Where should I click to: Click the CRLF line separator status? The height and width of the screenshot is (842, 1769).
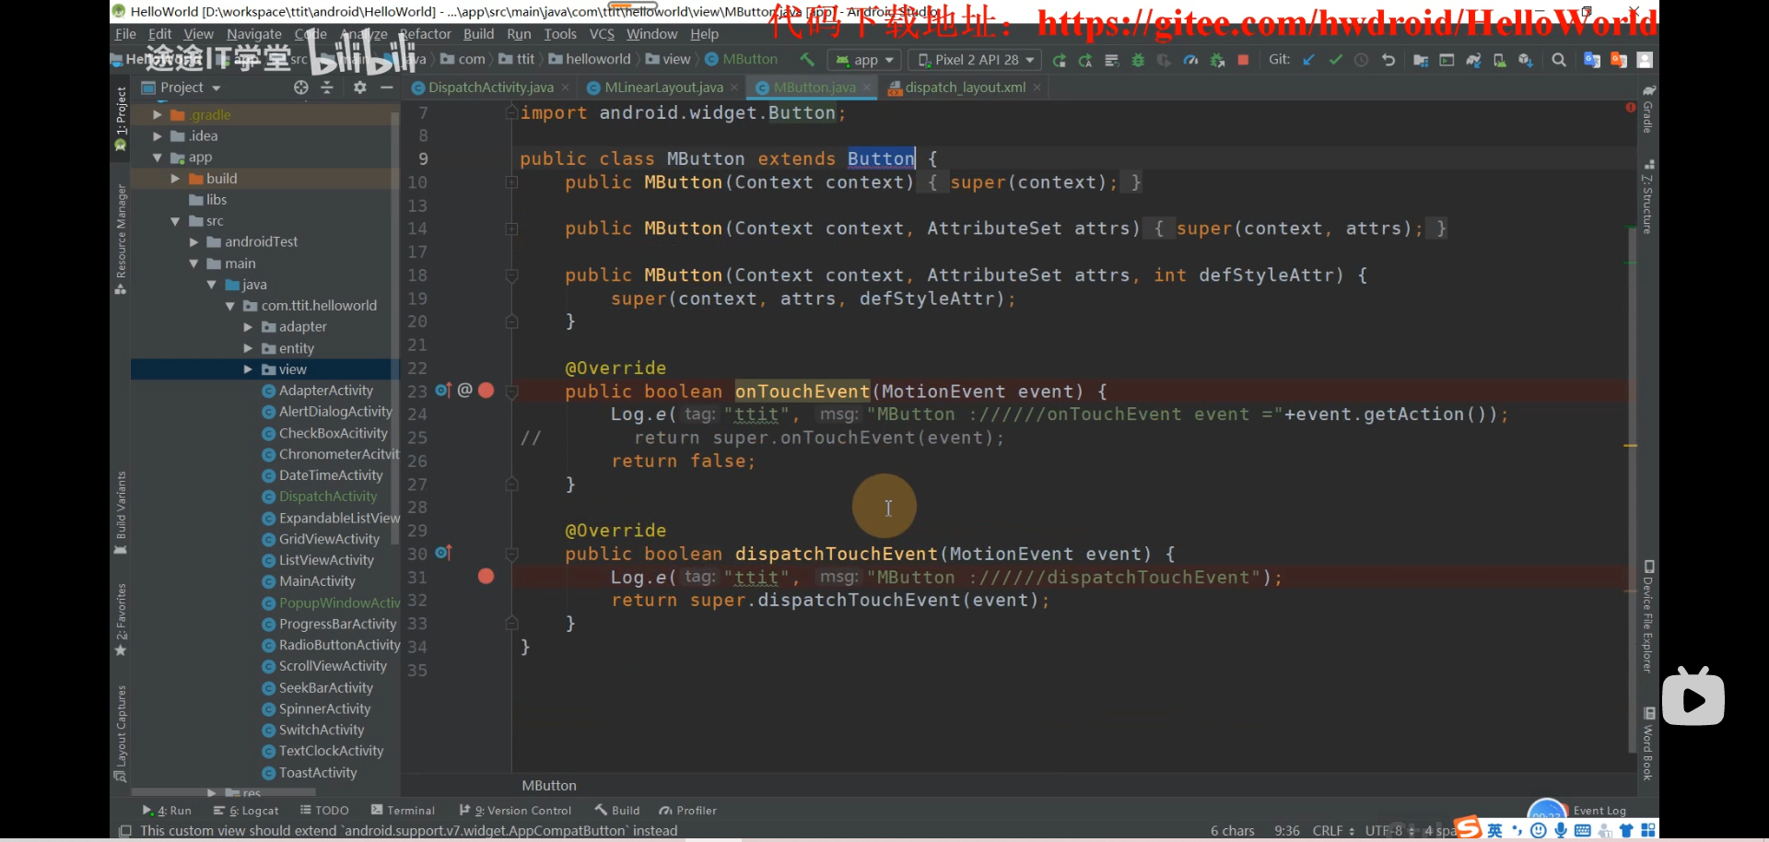pyautogui.click(x=1333, y=831)
